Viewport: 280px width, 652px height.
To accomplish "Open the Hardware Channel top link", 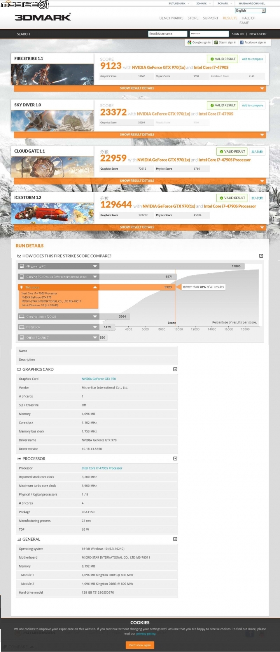I will 252,4.
